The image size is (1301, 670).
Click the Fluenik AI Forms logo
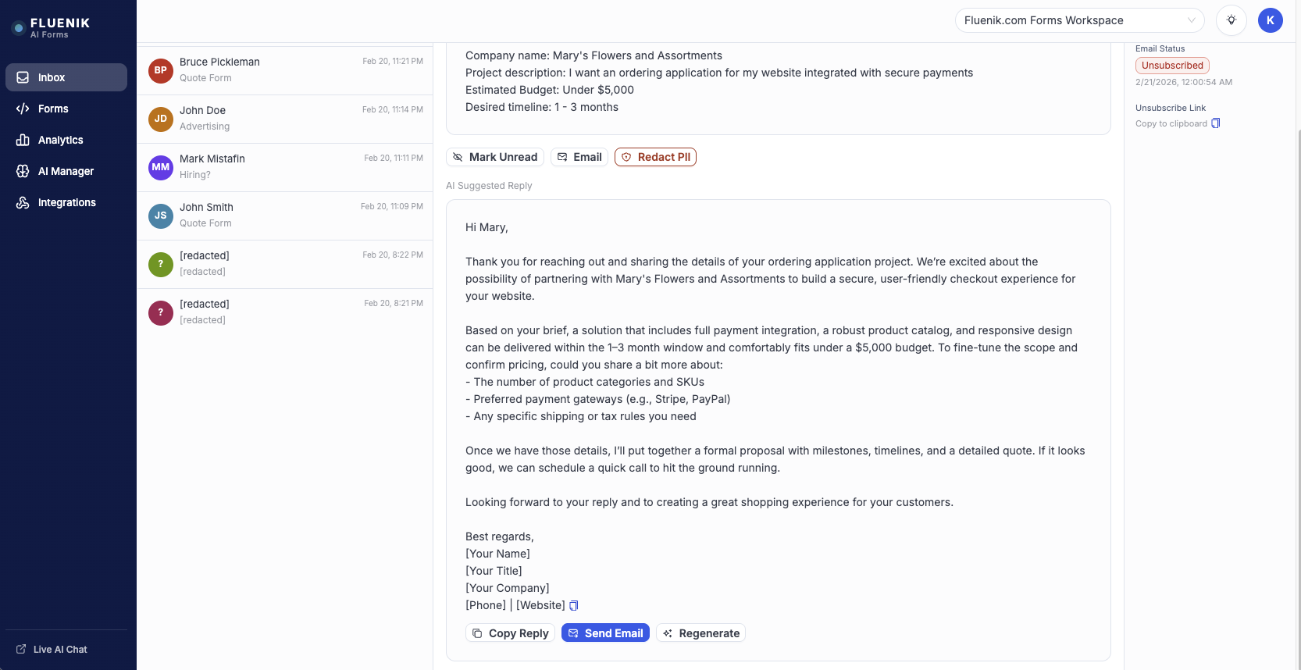coord(52,27)
